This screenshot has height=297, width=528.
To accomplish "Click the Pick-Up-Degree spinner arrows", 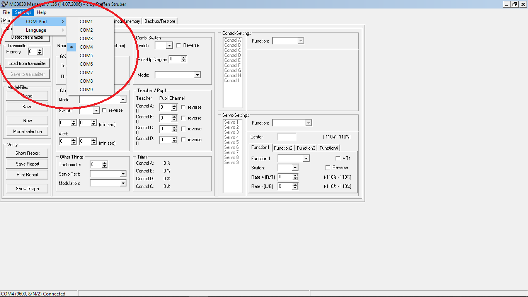I will tap(183, 59).
